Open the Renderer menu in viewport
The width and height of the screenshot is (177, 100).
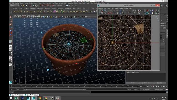[33, 15]
